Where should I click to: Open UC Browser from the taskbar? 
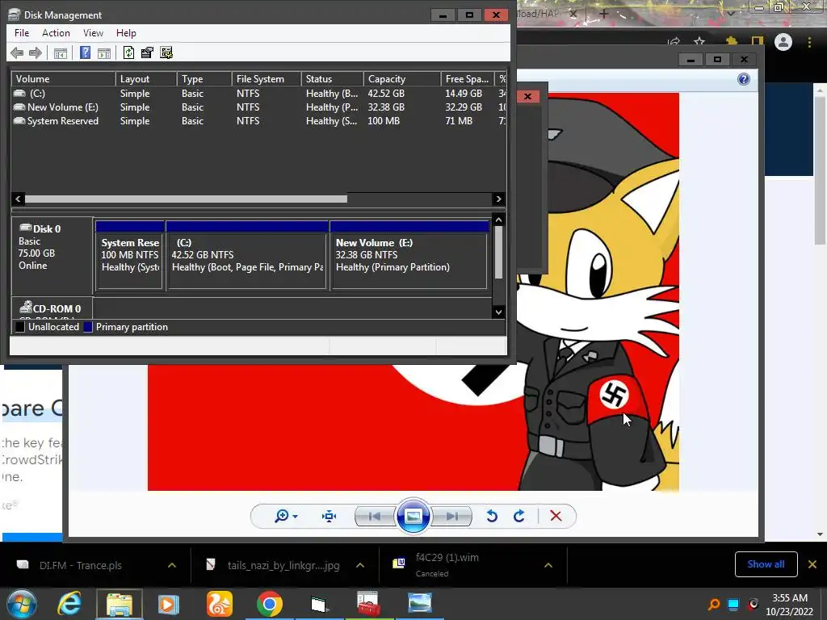(x=220, y=604)
